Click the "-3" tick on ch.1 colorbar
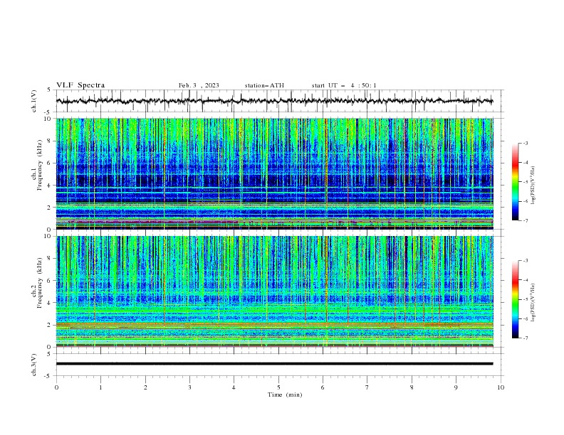 [525, 143]
